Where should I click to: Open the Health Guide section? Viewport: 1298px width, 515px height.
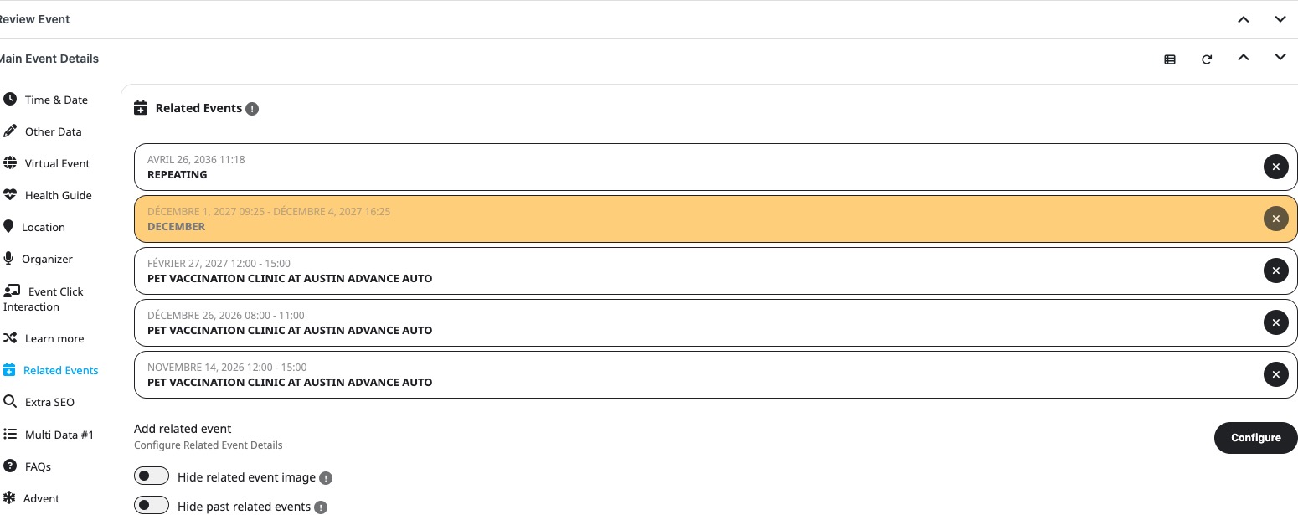pos(58,195)
